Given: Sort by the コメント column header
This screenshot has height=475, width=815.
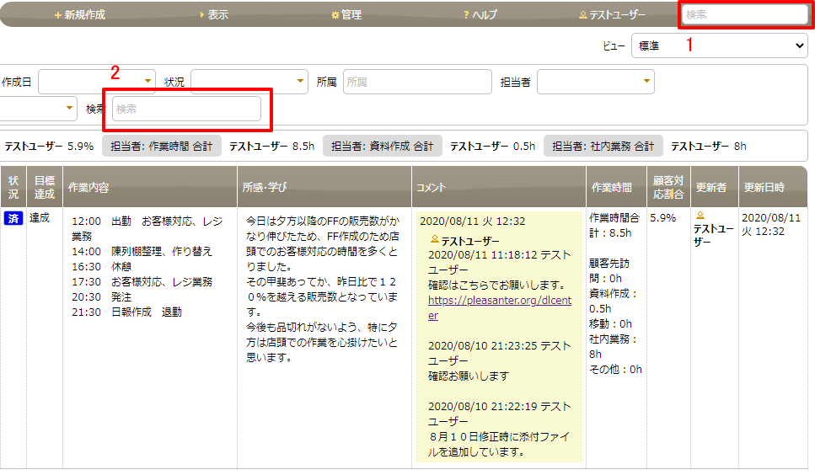Looking at the screenshot, I should (499, 187).
